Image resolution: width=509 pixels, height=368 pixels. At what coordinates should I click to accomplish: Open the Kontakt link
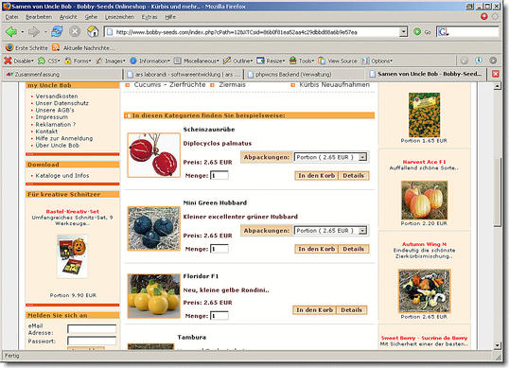[46, 131]
